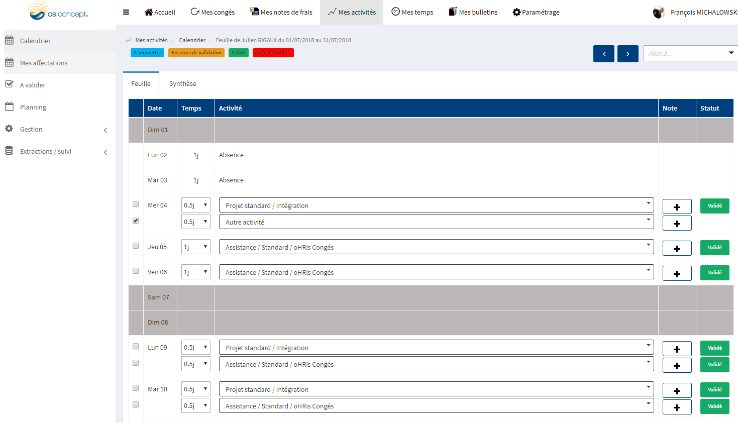Viewport: 738px width, 423px height.
Task: Go to previous period arrow button
Action: (x=603, y=54)
